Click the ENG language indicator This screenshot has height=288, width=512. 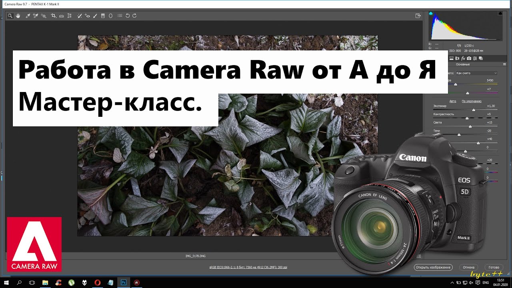point(486,282)
